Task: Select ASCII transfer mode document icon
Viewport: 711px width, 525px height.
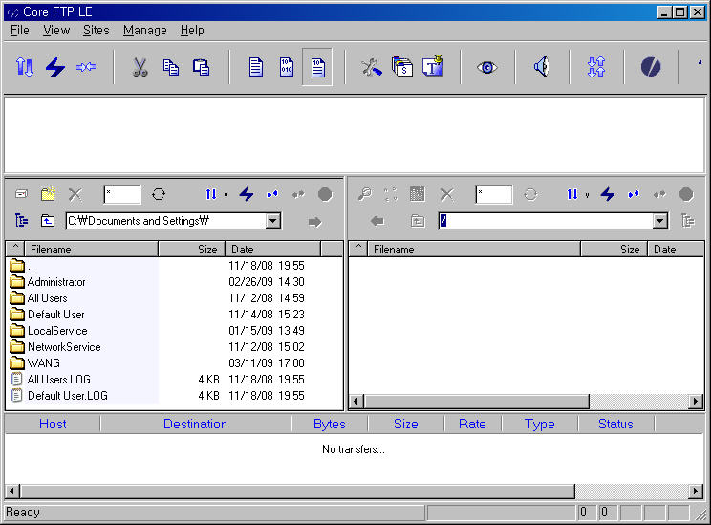Action: 256,67
